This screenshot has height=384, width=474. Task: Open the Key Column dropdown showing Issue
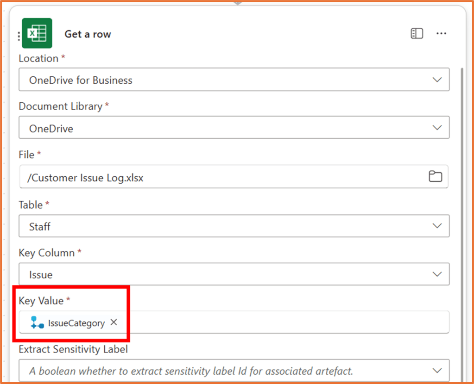437,274
